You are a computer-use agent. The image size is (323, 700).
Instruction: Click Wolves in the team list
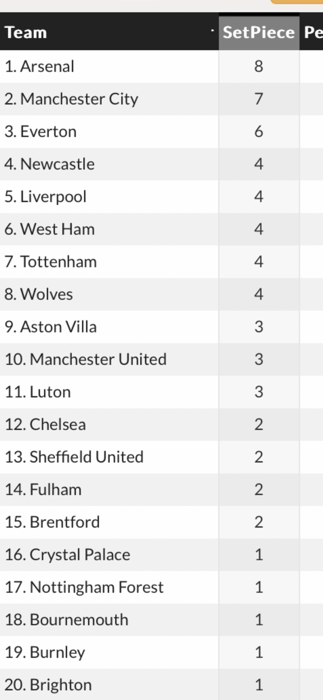(47, 294)
